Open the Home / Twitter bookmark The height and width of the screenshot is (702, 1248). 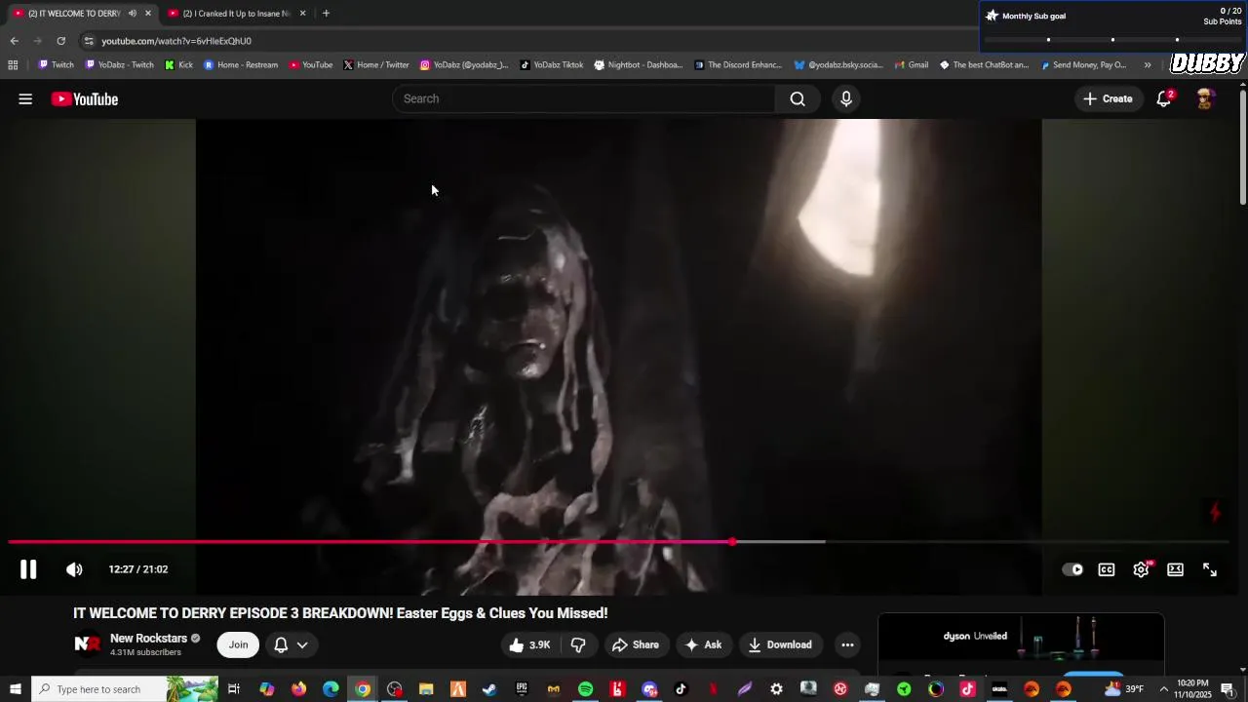375,65
